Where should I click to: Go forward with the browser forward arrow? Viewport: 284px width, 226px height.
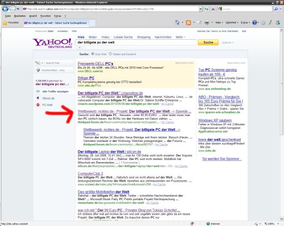12,9
